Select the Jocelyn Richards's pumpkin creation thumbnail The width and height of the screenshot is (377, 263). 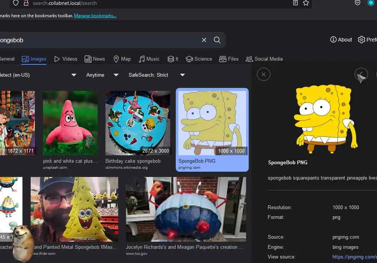186,209
